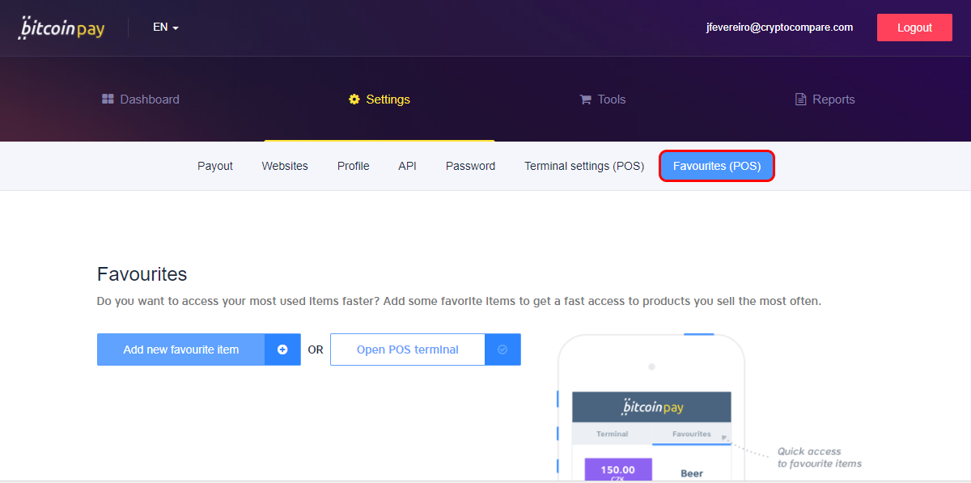Image resolution: width=971 pixels, height=483 pixels.
Task: Click the phone mockup Terminal tab
Action: tap(612, 434)
